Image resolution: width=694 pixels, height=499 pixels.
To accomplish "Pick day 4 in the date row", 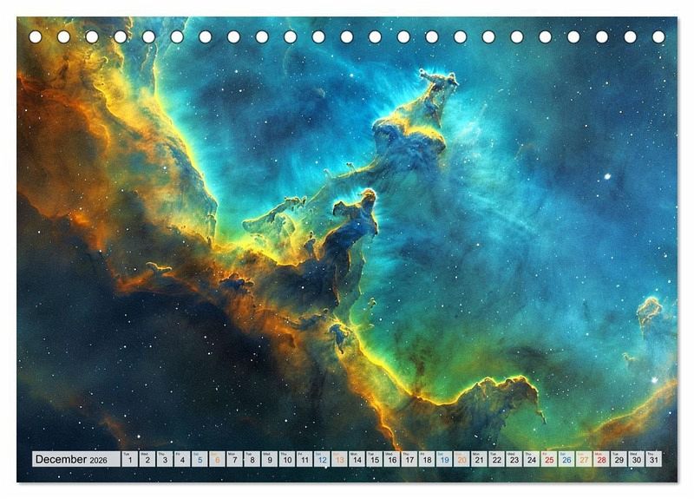I will [x=182, y=459].
